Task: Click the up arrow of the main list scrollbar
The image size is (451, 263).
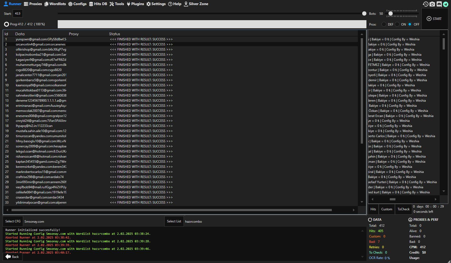Action: pos(362,34)
